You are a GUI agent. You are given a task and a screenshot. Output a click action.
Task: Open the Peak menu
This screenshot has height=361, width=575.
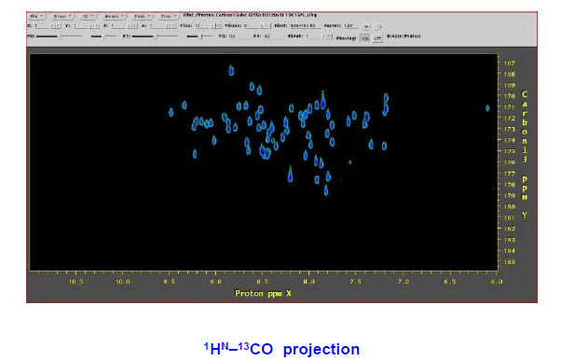143,17
